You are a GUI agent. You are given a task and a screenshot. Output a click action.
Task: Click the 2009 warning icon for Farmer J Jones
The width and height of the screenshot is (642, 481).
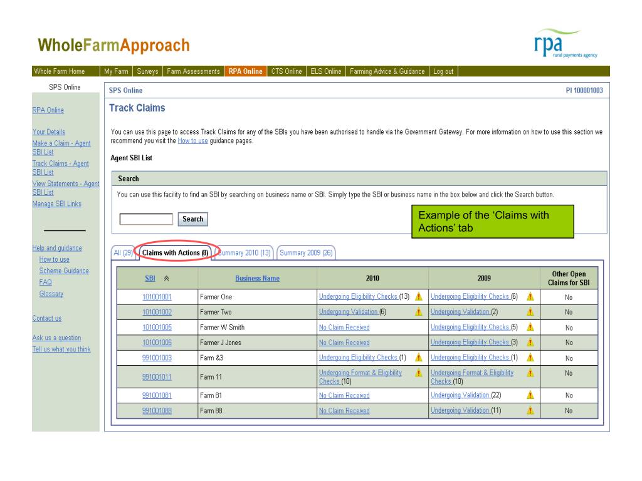point(530,342)
